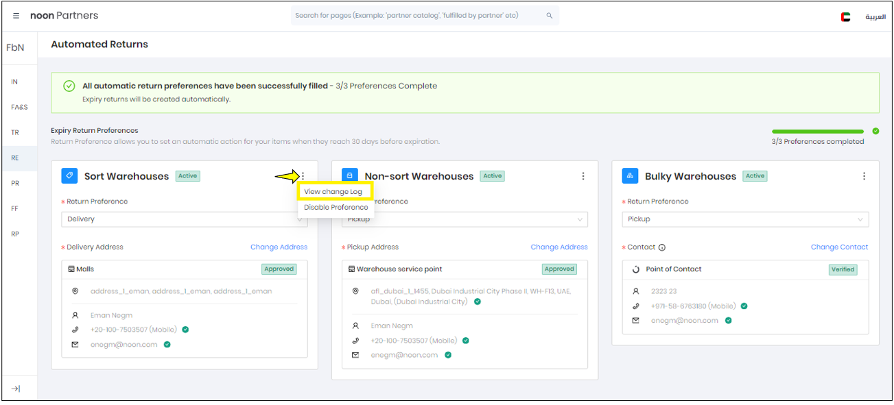Open the TR sidebar item
Viewport: 894px width, 405px height.
15,132
